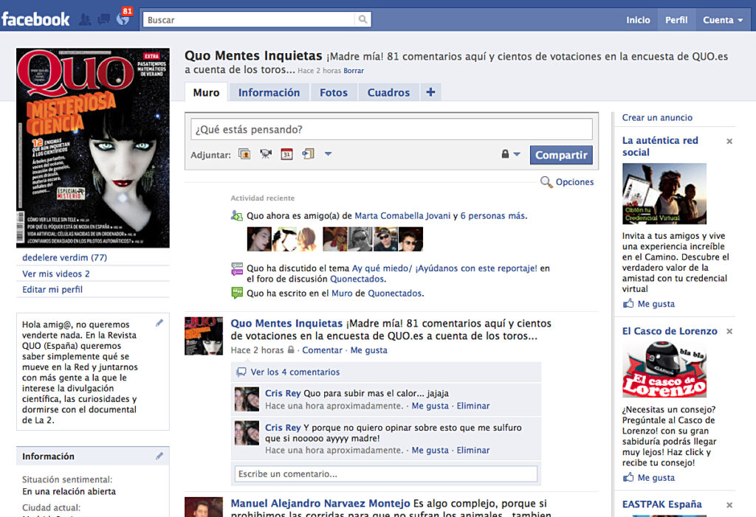Like the red social ad thumbs-up icon
756x517 pixels.
coord(628,304)
